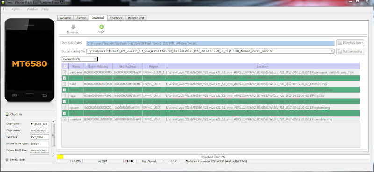
Task: Click the 0:07 elapsed time status
Action: (173, 161)
